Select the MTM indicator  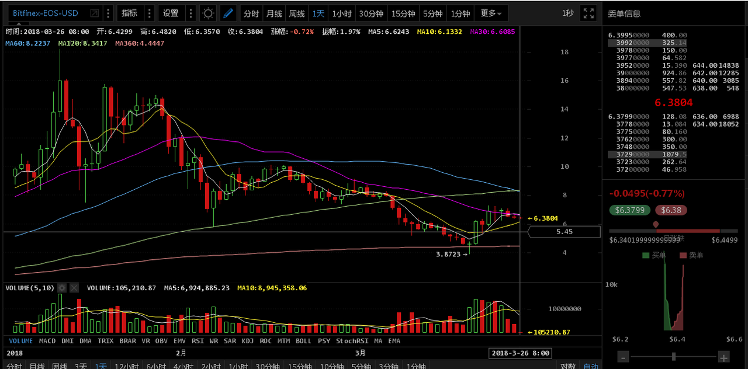(x=284, y=341)
